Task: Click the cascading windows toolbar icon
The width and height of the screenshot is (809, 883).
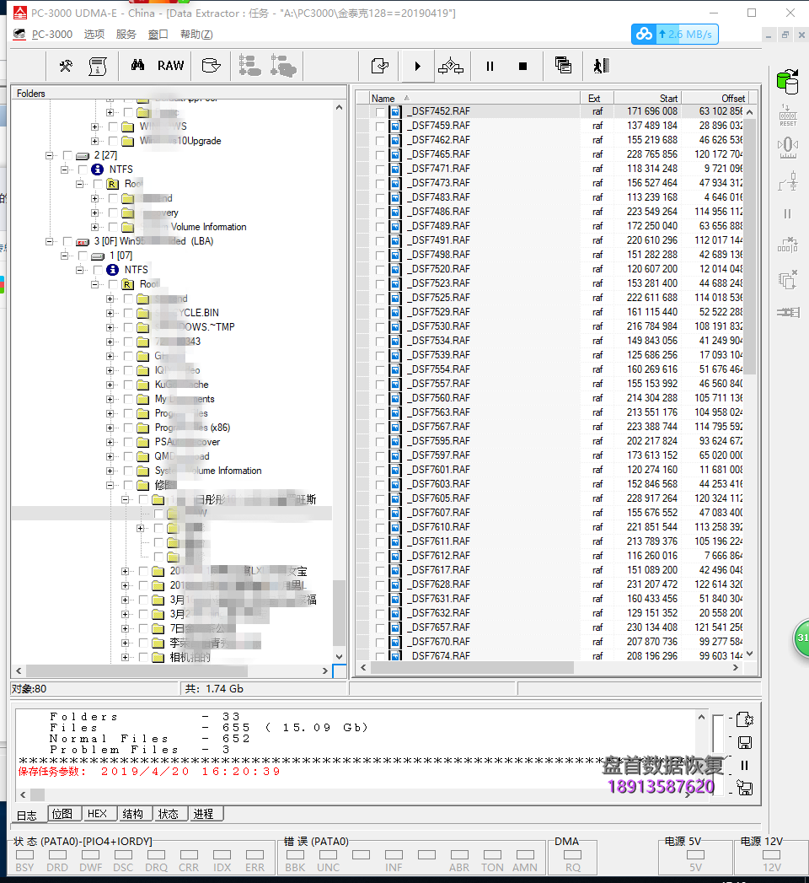Action: (x=563, y=66)
